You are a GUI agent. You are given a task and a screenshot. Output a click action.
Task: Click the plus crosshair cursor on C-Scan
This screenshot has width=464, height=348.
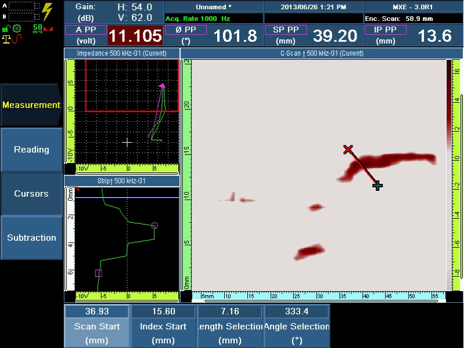(x=377, y=186)
